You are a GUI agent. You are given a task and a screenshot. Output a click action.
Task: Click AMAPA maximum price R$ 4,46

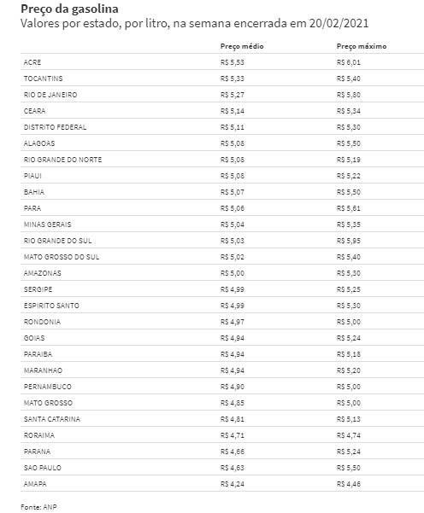(349, 484)
